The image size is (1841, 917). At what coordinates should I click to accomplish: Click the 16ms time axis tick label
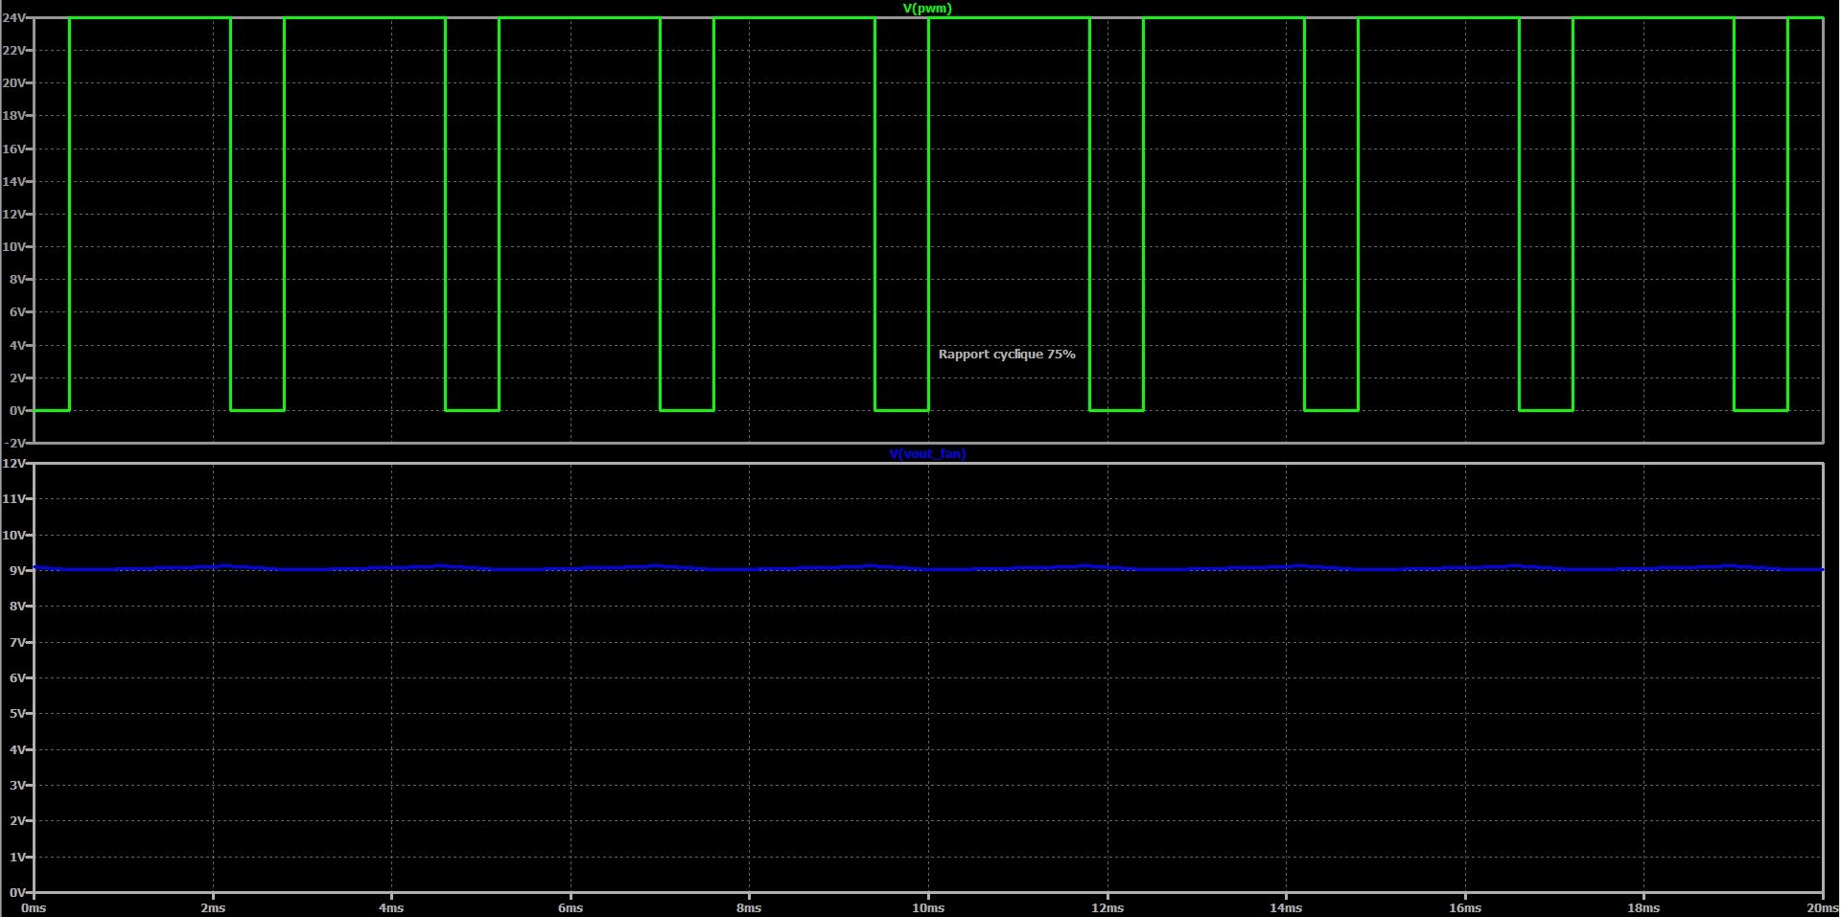(1464, 907)
